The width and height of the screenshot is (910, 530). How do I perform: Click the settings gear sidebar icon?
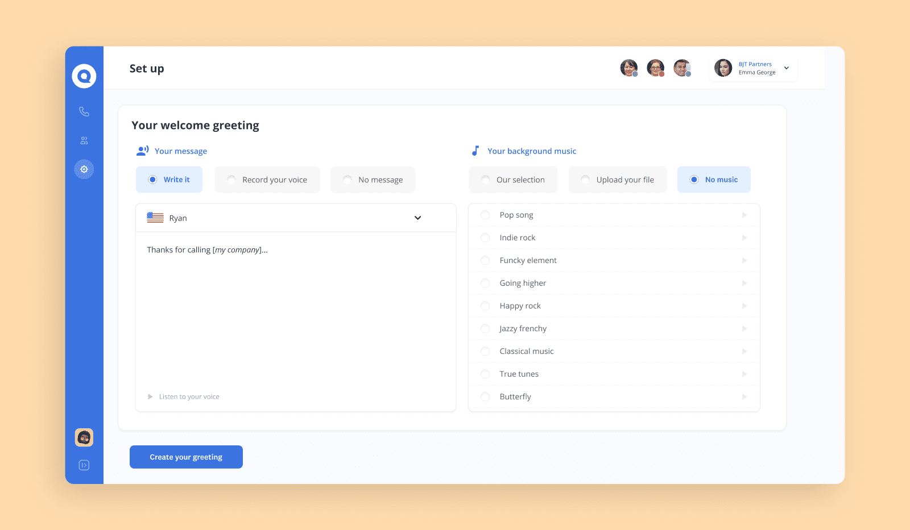(84, 169)
